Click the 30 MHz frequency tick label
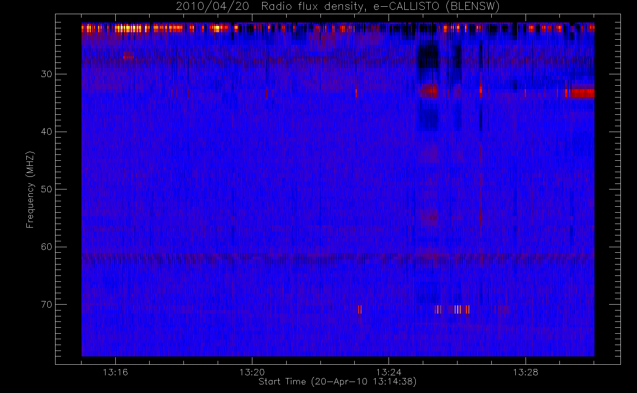The width and height of the screenshot is (637, 393). tap(46, 74)
